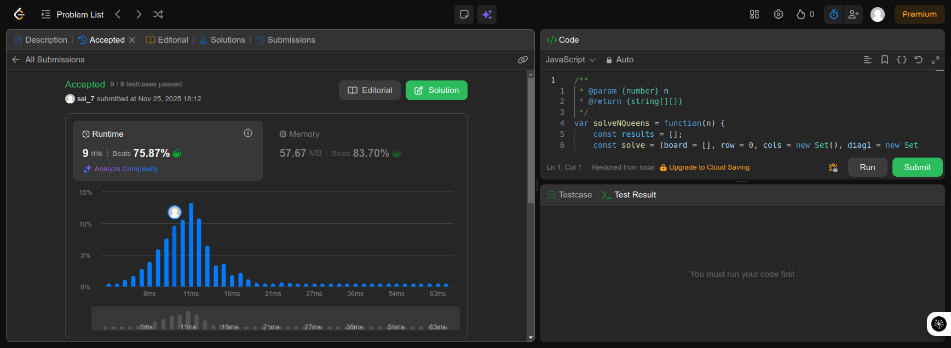The image size is (951, 348).
Task: Click the green Submit button
Action: tap(917, 167)
